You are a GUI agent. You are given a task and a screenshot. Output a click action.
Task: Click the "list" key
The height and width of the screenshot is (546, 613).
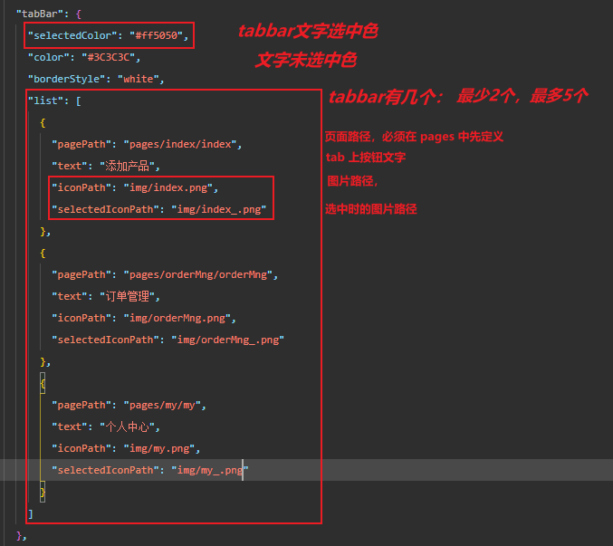tap(45, 101)
